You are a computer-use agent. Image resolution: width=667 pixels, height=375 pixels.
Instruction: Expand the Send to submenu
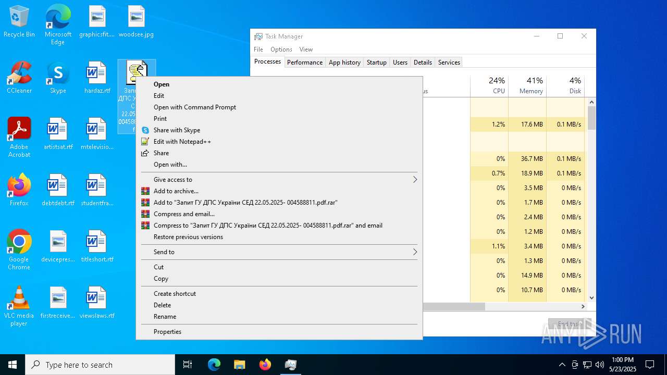click(279, 252)
